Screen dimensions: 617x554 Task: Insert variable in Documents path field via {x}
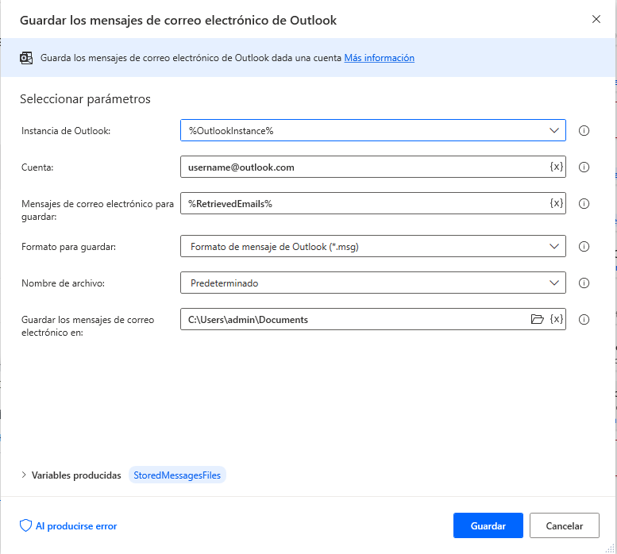pos(557,319)
